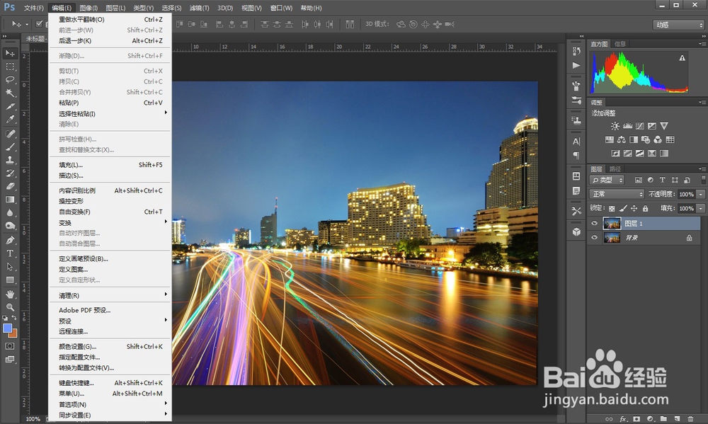
Task: Add a layer style with fx icon
Action: click(623, 419)
